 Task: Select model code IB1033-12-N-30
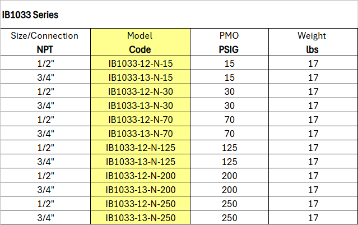pos(140,91)
